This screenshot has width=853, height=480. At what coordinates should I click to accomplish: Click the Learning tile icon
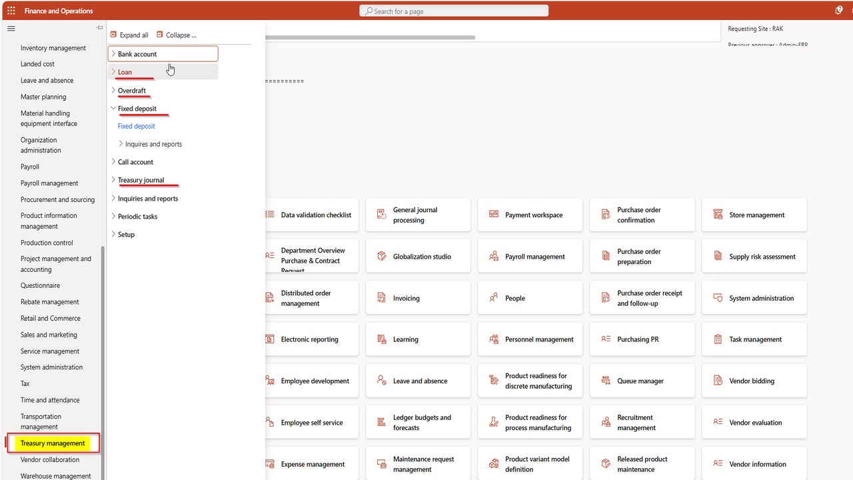382,339
